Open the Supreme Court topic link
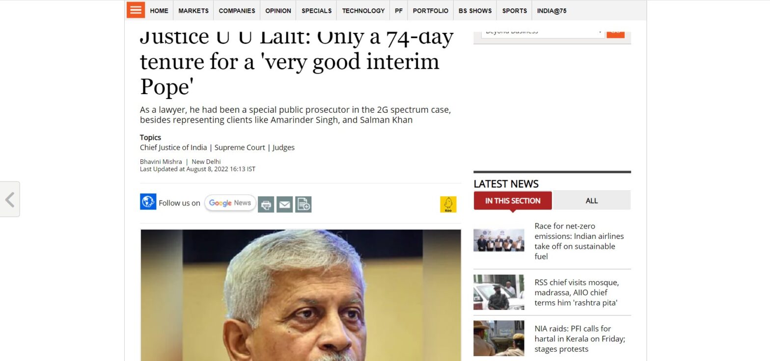The width and height of the screenshot is (770, 361). tap(240, 147)
